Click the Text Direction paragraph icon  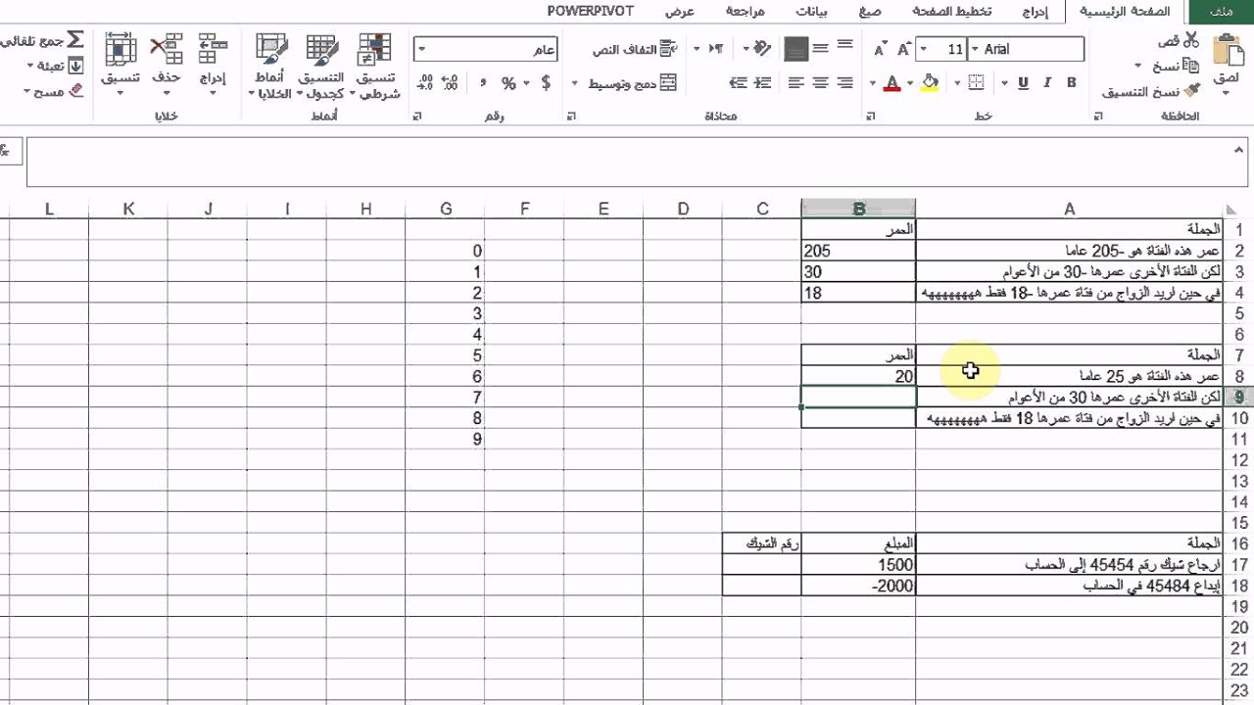[x=715, y=48]
